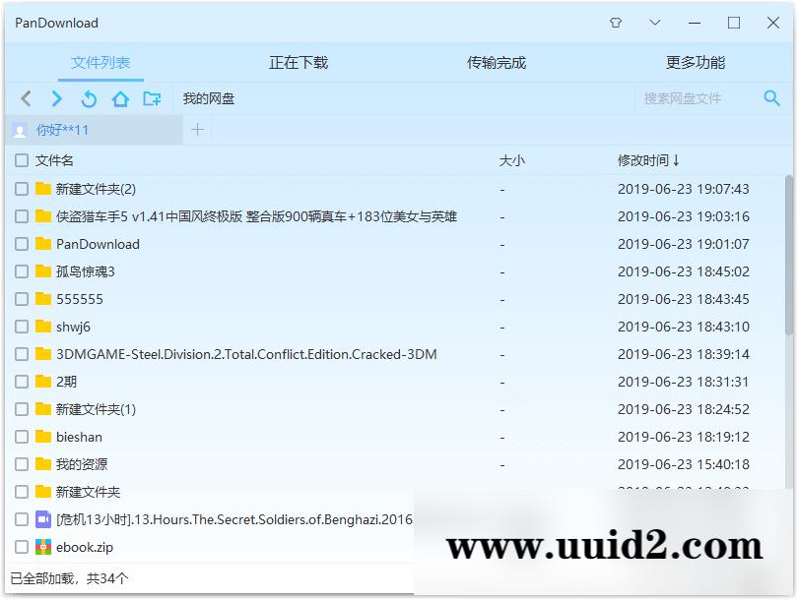The image size is (798, 600).
Task: Go to home directory via home icon
Action: pyautogui.click(x=119, y=98)
